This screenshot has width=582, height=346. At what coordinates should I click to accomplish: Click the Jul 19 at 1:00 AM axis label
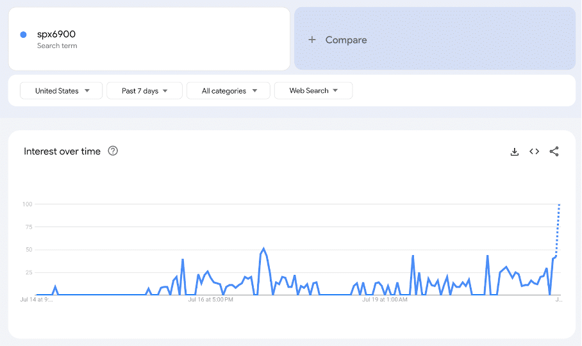click(x=385, y=299)
